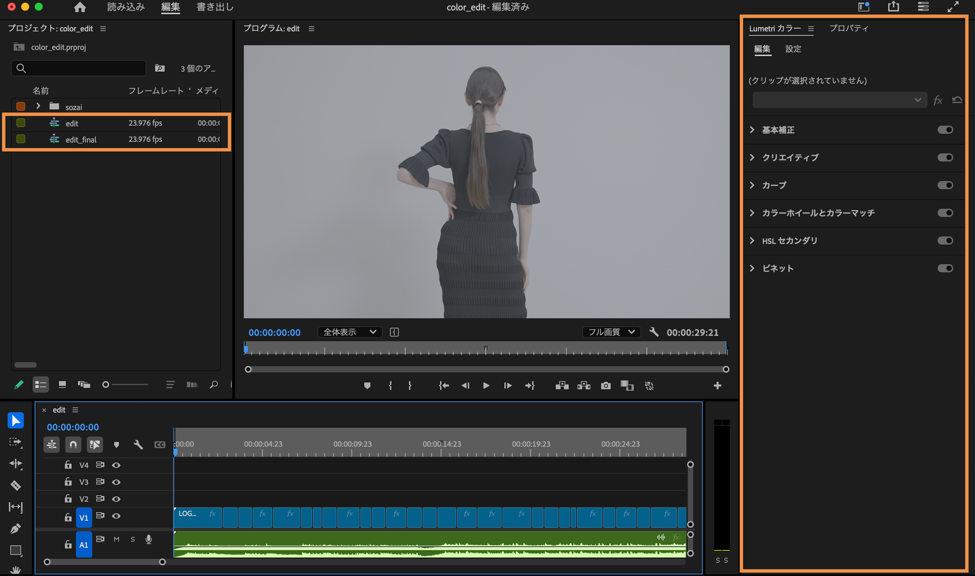The height and width of the screenshot is (576, 975).
Task: Click the Export Frame camera icon
Action: tap(605, 385)
